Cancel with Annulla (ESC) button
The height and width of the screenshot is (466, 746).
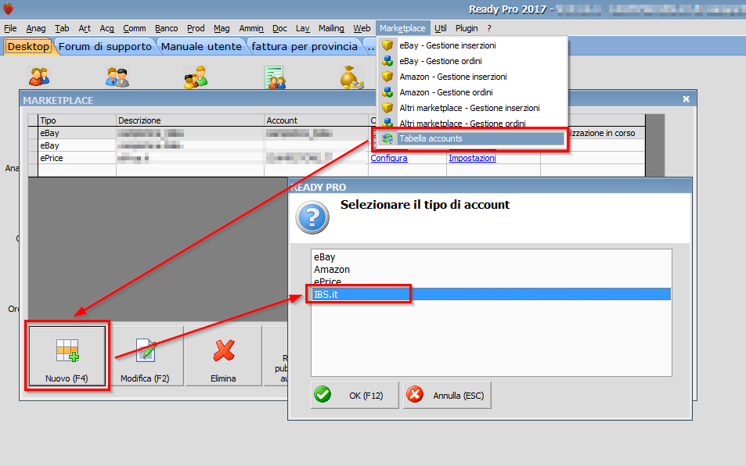click(x=447, y=395)
